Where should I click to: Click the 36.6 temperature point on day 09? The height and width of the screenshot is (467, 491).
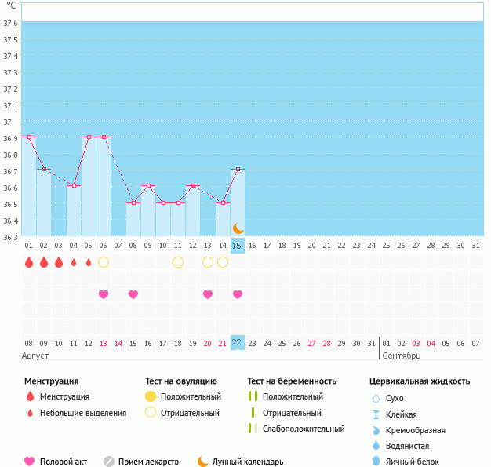coord(148,186)
